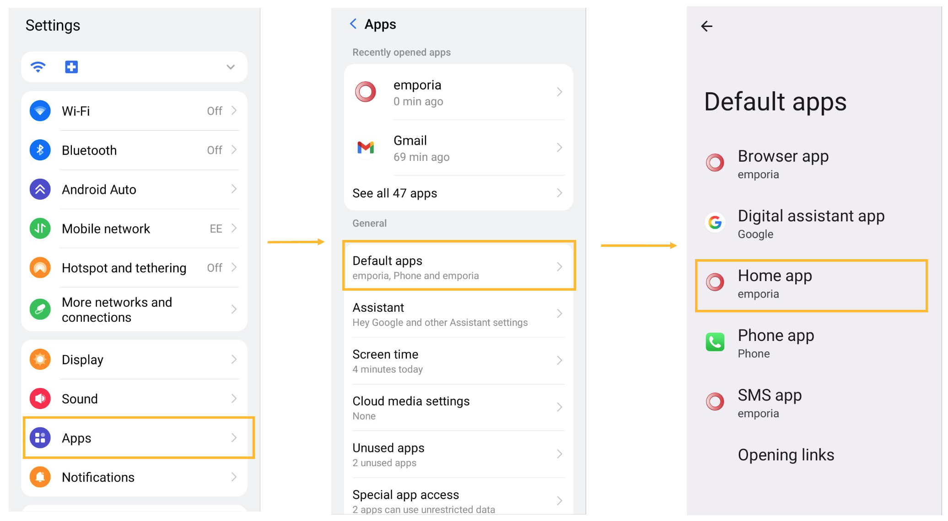Select the green Phone app icon
This screenshot has width=948, height=521.
tap(715, 342)
